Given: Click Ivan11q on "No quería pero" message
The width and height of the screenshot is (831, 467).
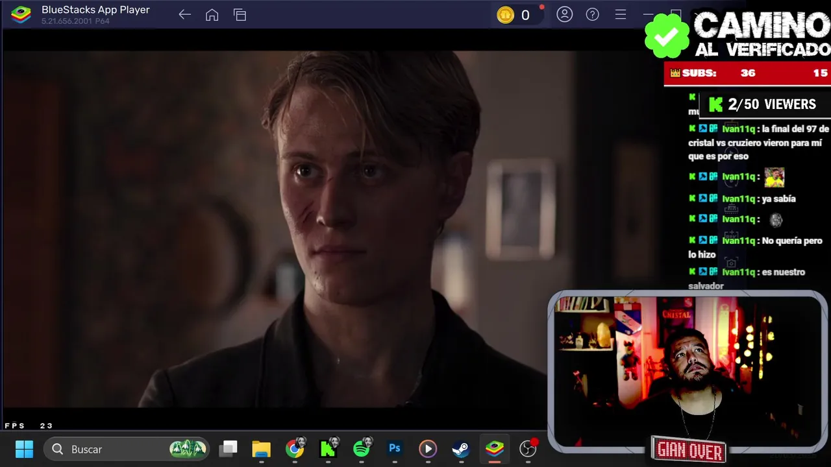Looking at the screenshot, I should point(739,241).
